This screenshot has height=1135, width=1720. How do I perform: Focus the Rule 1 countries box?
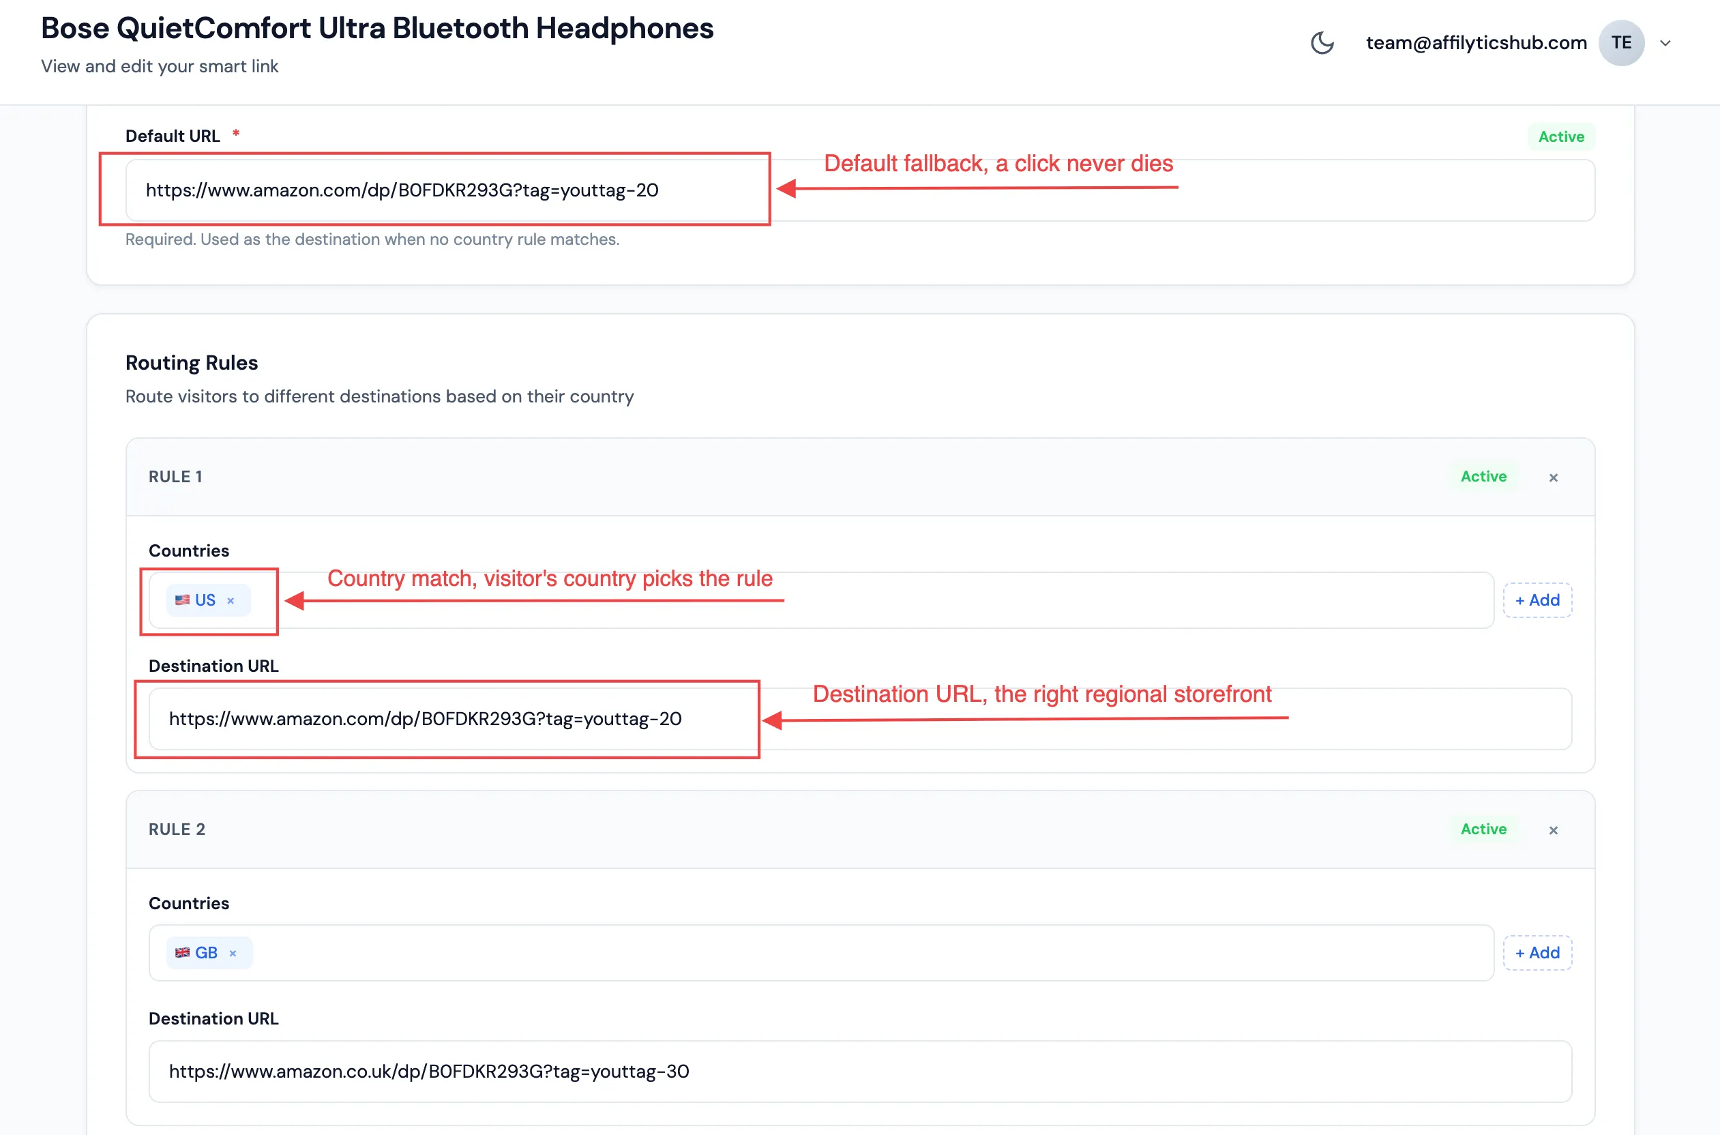tap(821, 600)
